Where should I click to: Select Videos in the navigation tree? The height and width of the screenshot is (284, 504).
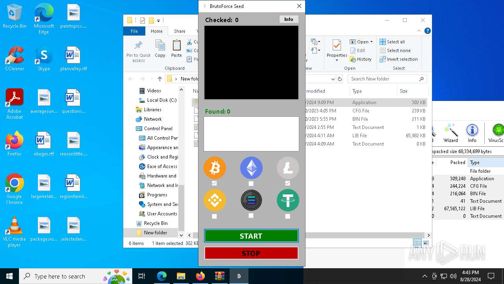coord(154,91)
